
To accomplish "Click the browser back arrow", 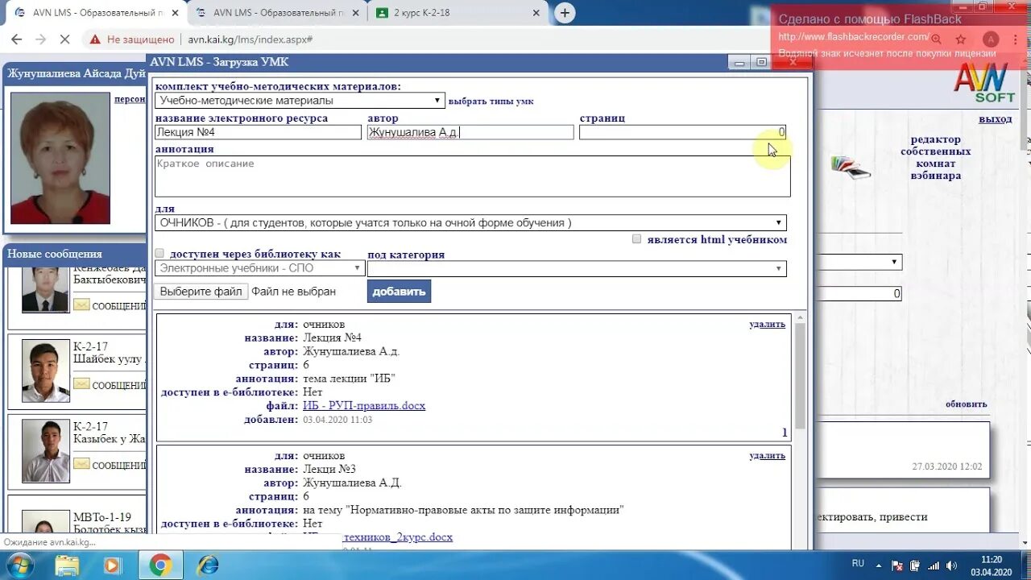I will (17, 39).
